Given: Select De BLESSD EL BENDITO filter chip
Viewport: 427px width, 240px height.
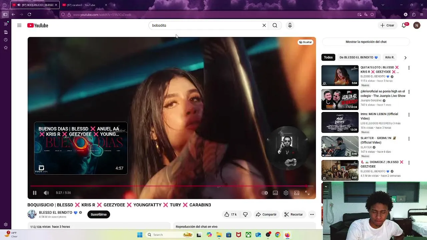Looking at the screenshot, I should 359,57.
